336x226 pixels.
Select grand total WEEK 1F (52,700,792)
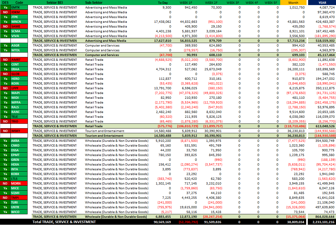(188, 222)
